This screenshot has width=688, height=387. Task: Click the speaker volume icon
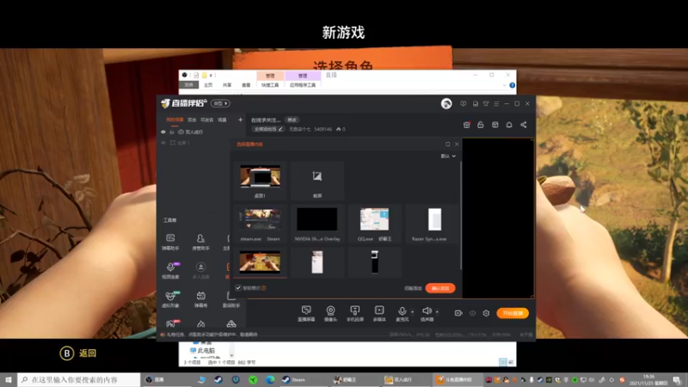click(427, 311)
